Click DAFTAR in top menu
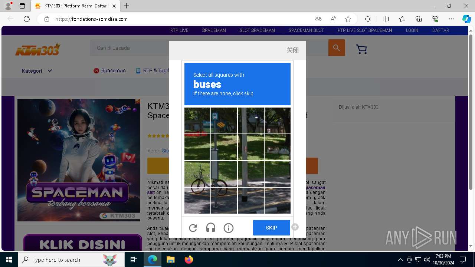The image size is (475, 267). coord(440,30)
